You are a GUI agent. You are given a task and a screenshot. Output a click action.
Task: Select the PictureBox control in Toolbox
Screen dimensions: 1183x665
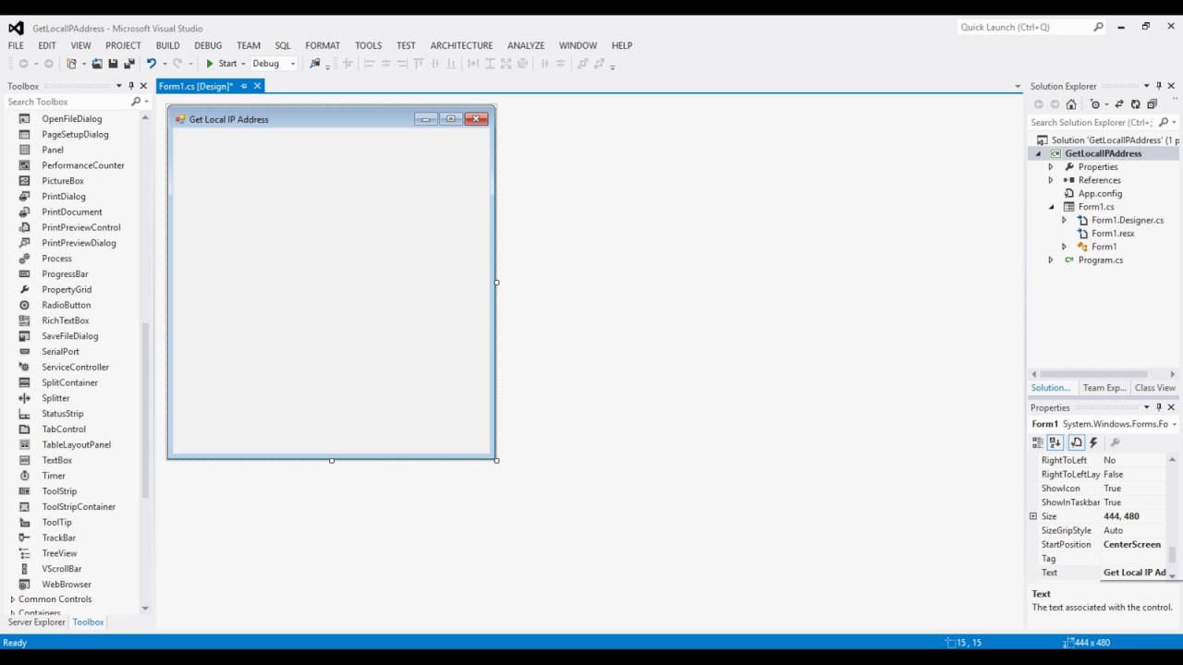coord(63,181)
